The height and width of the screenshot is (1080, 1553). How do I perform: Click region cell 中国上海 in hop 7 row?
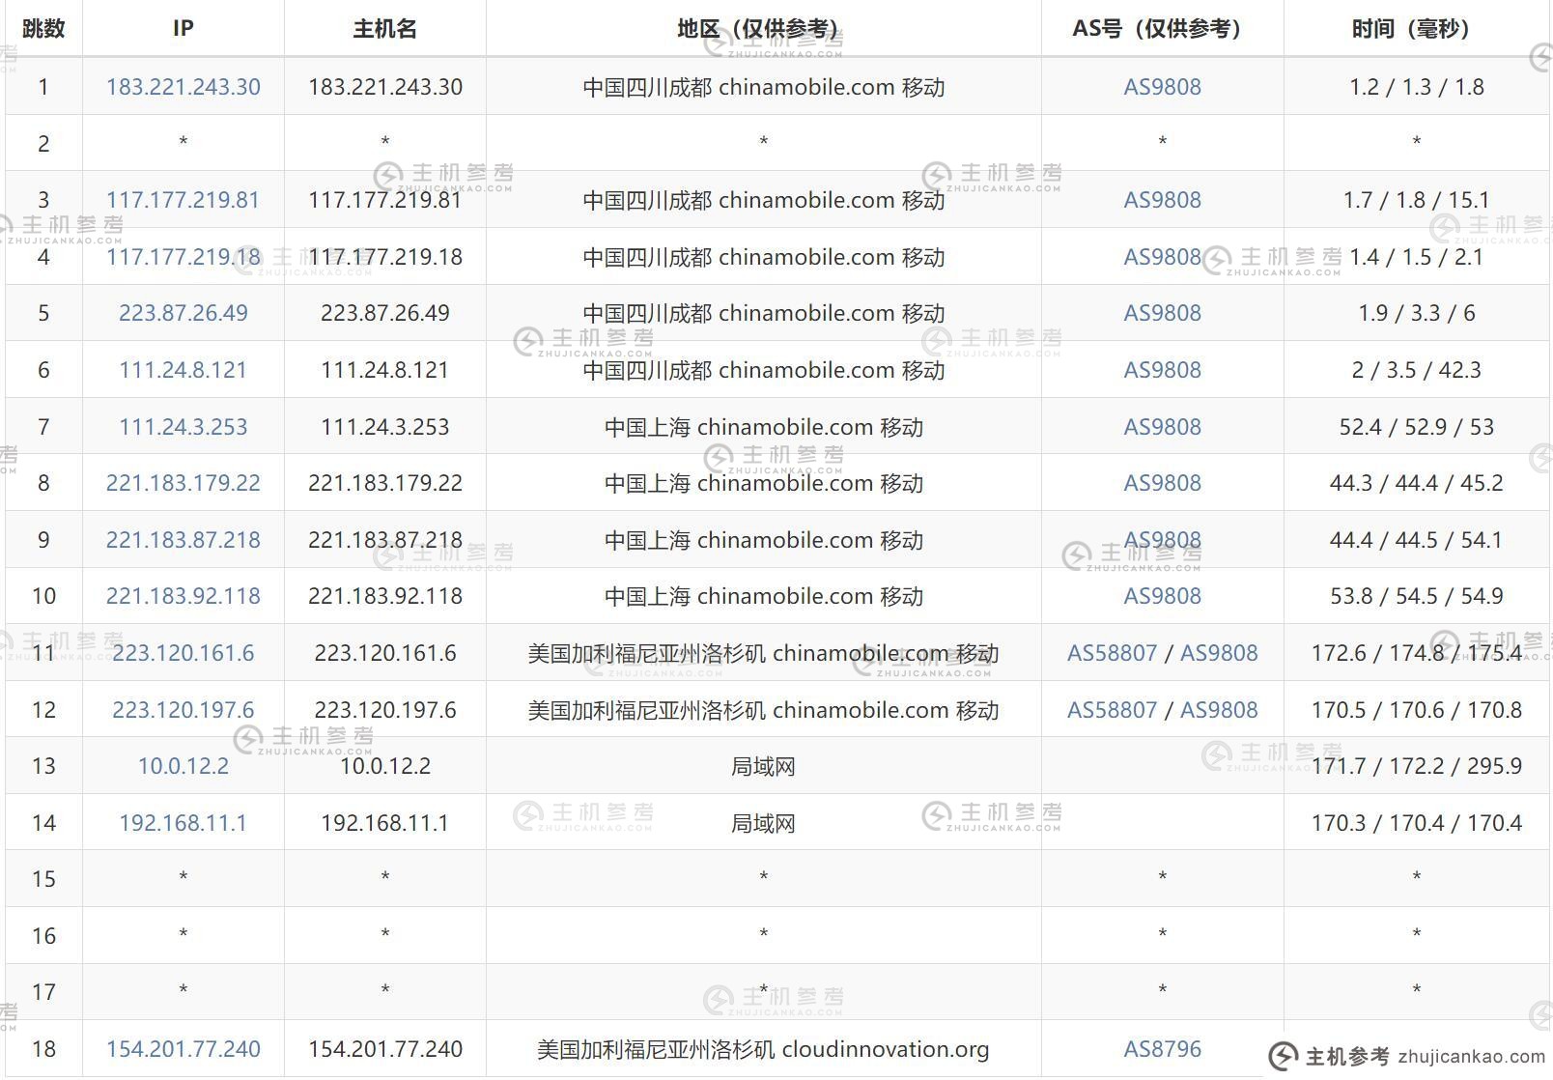pos(763,427)
